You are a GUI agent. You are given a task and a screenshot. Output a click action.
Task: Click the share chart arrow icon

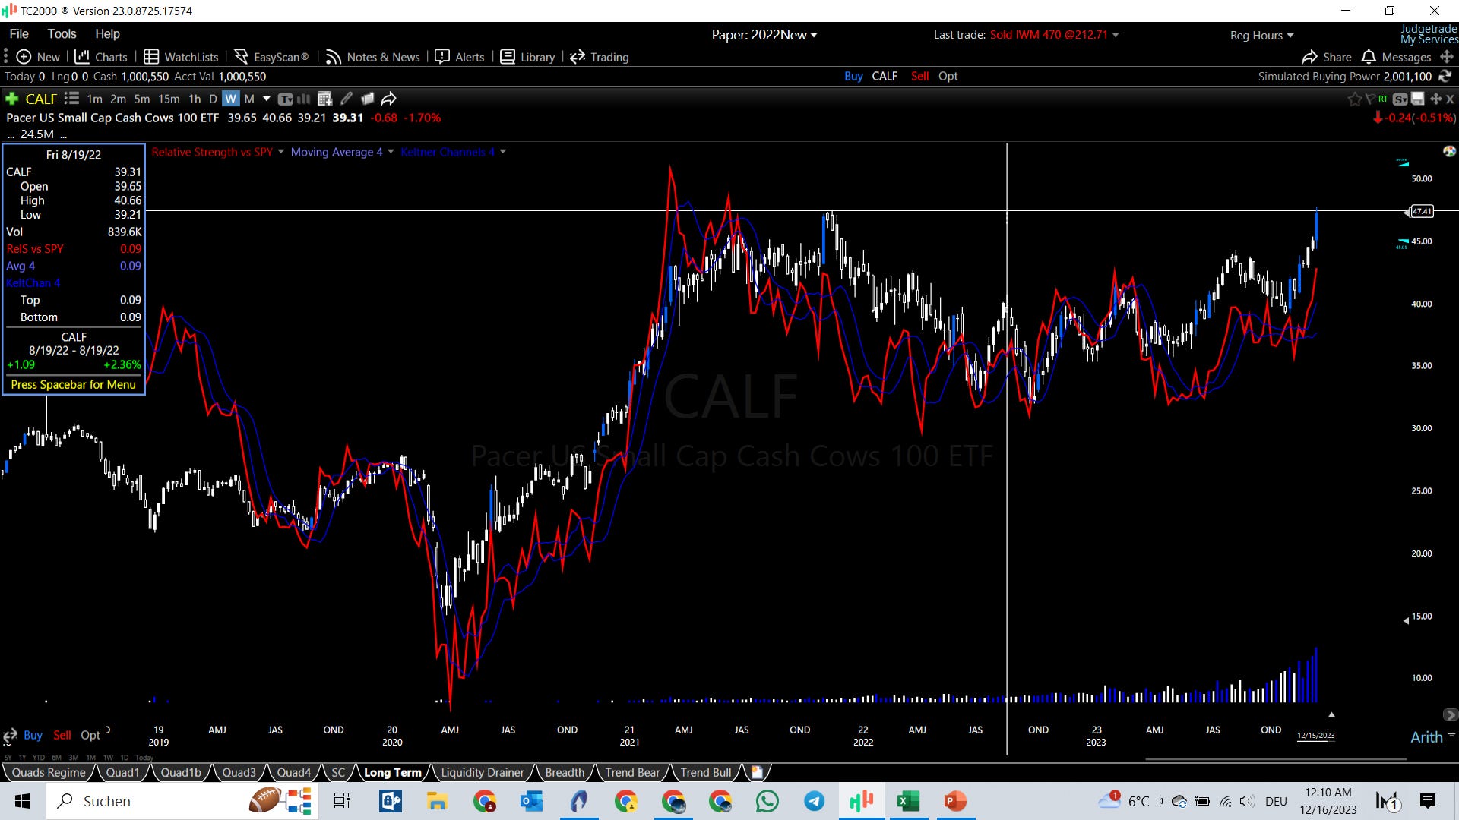(x=388, y=99)
